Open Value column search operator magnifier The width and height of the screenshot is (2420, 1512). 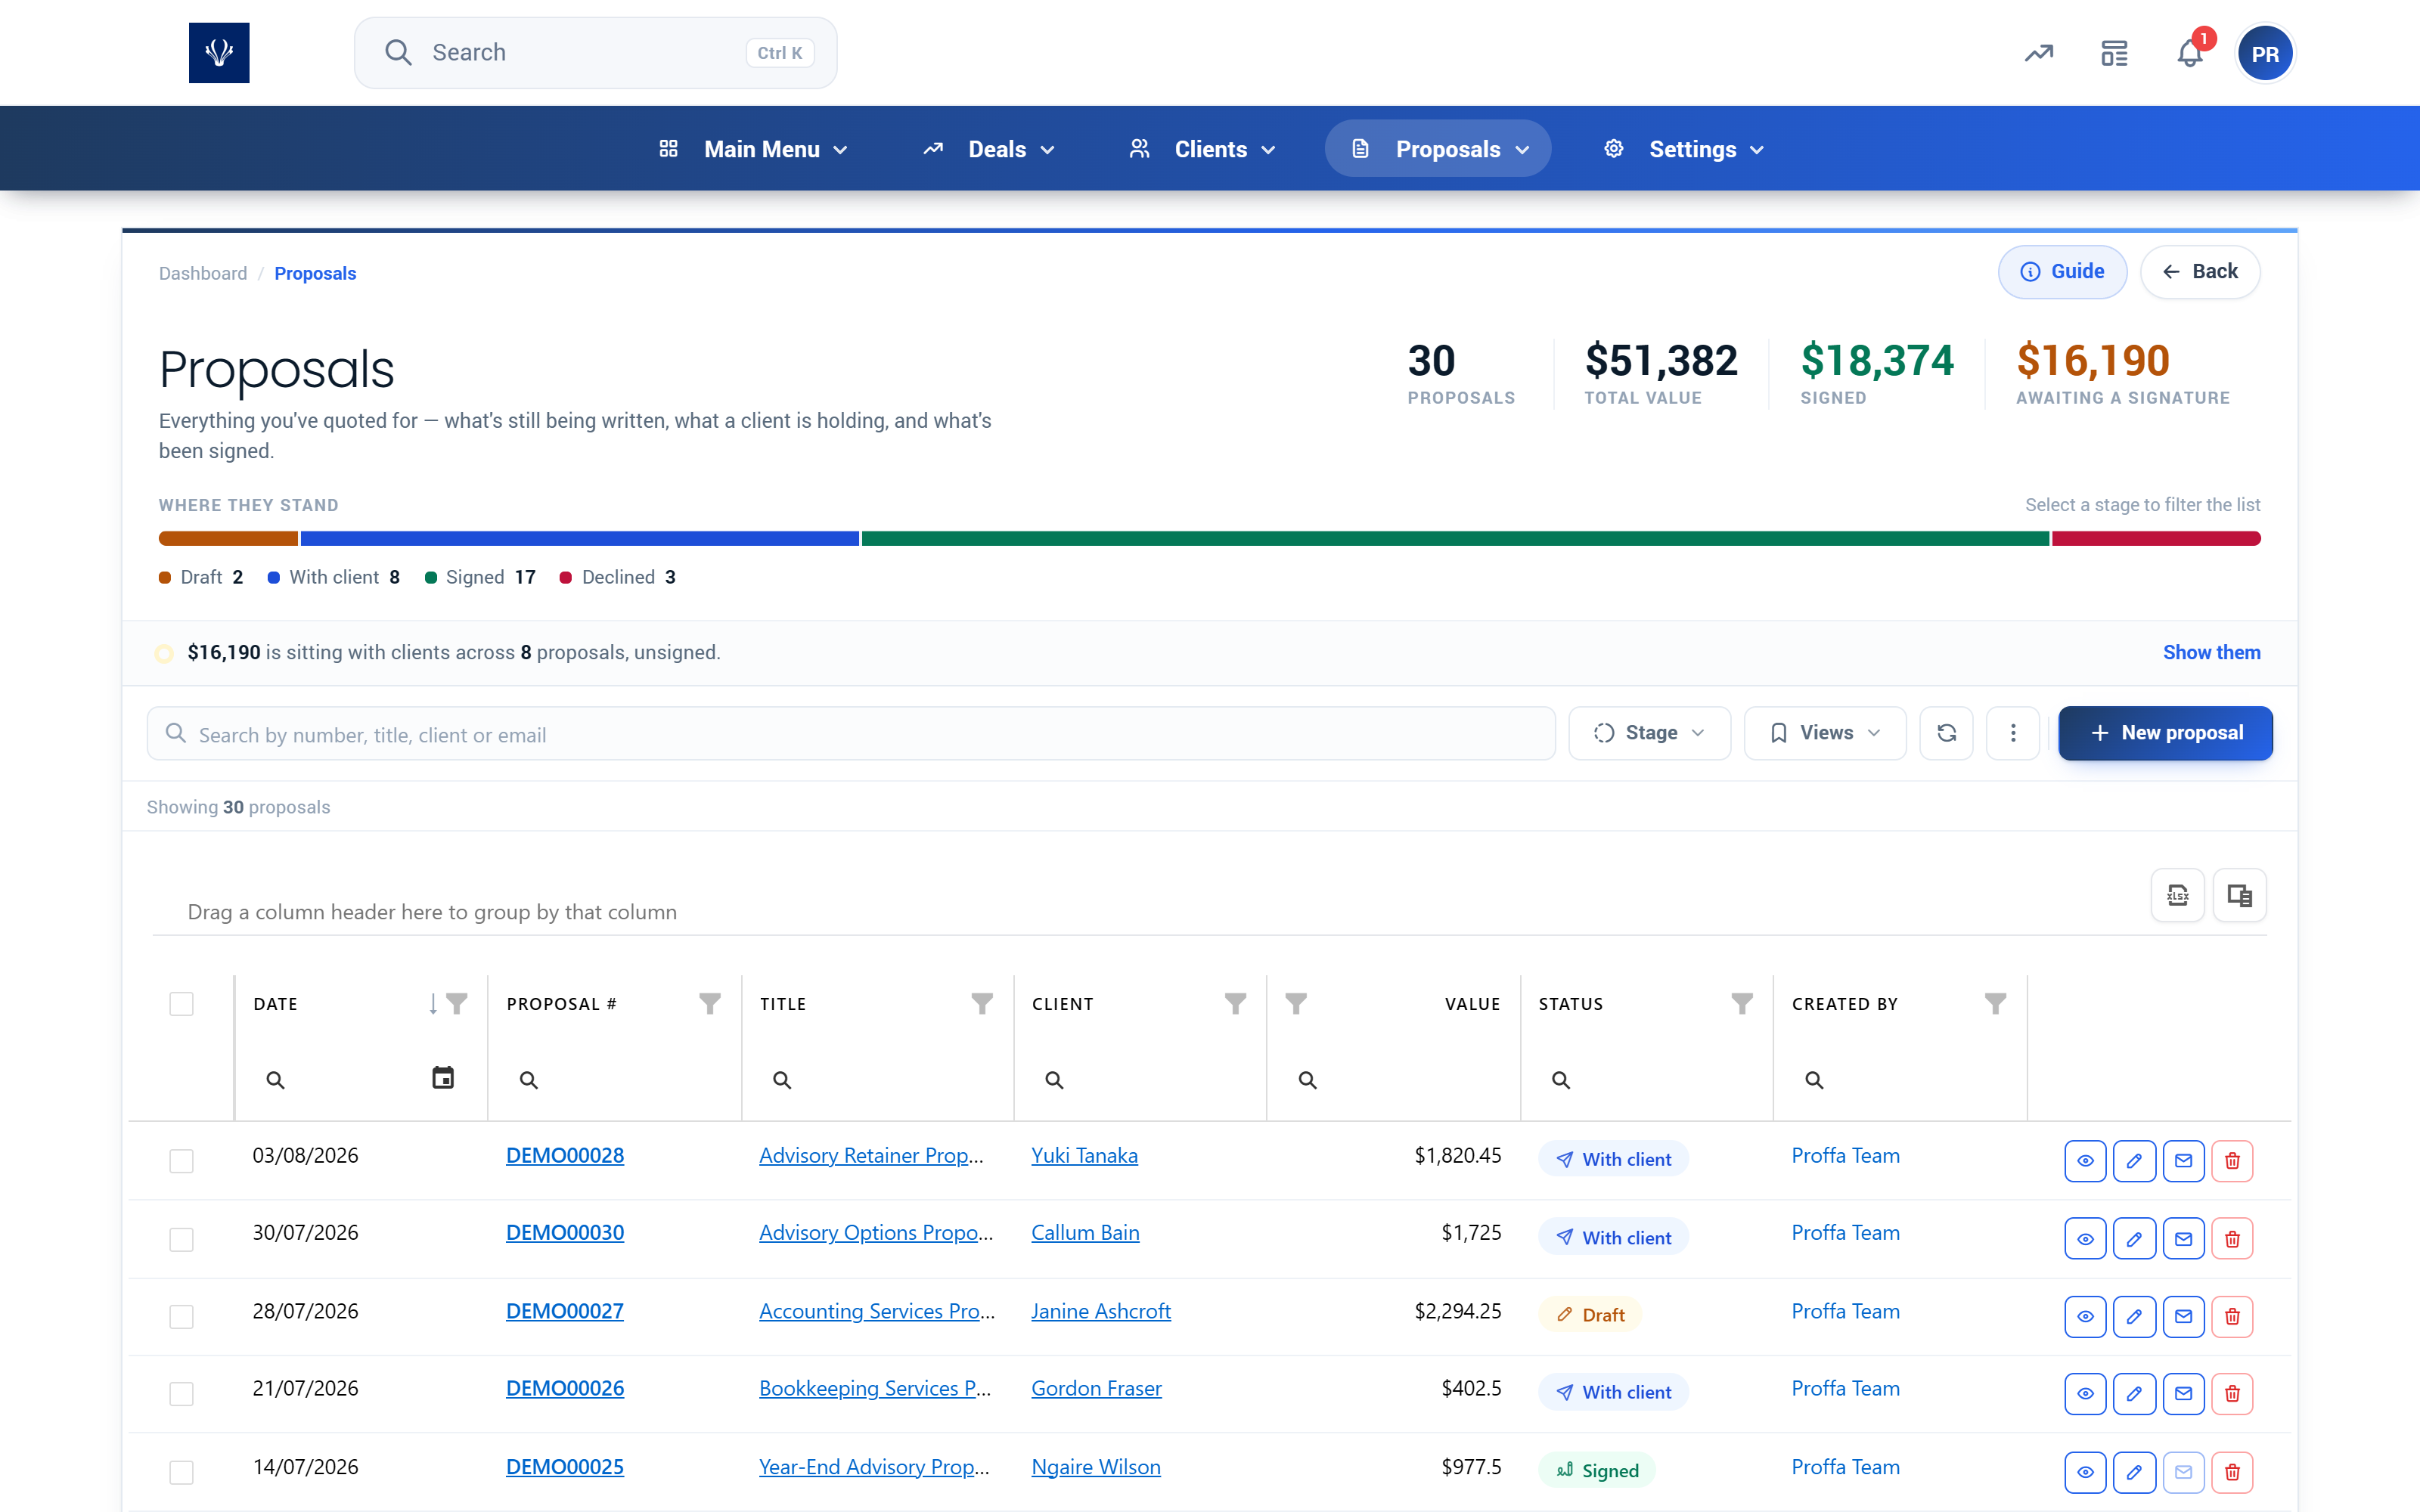click(1307, 1080)
